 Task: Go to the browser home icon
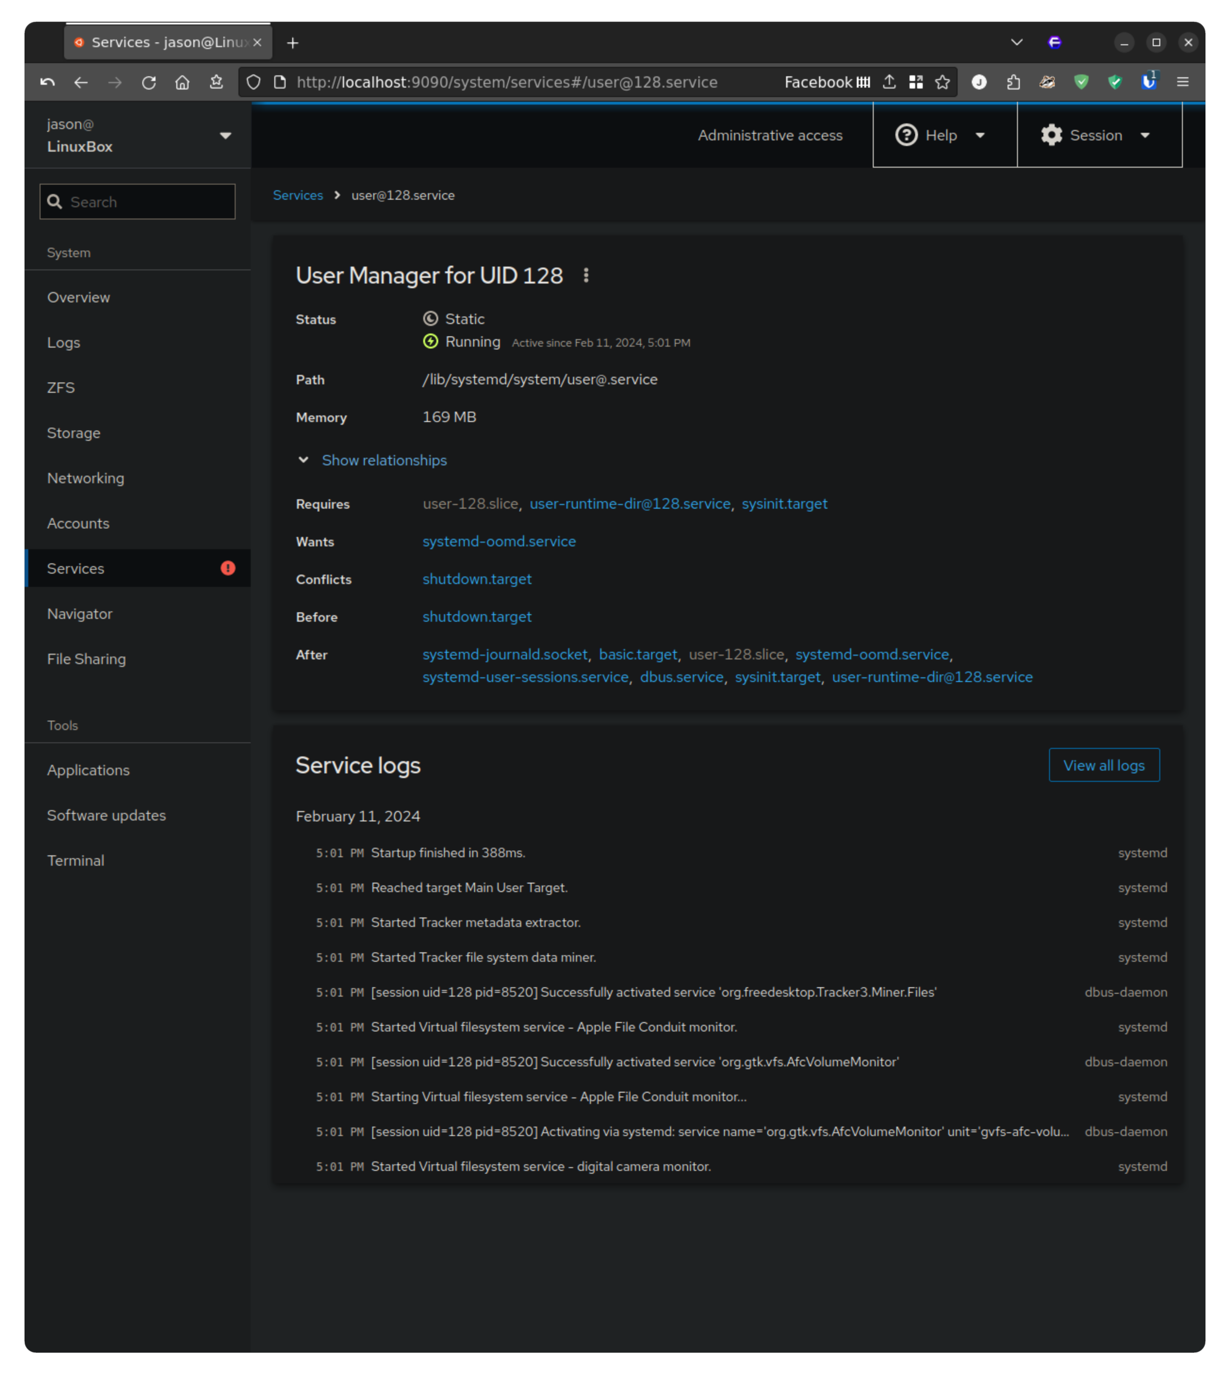click(x=182, y=82)
